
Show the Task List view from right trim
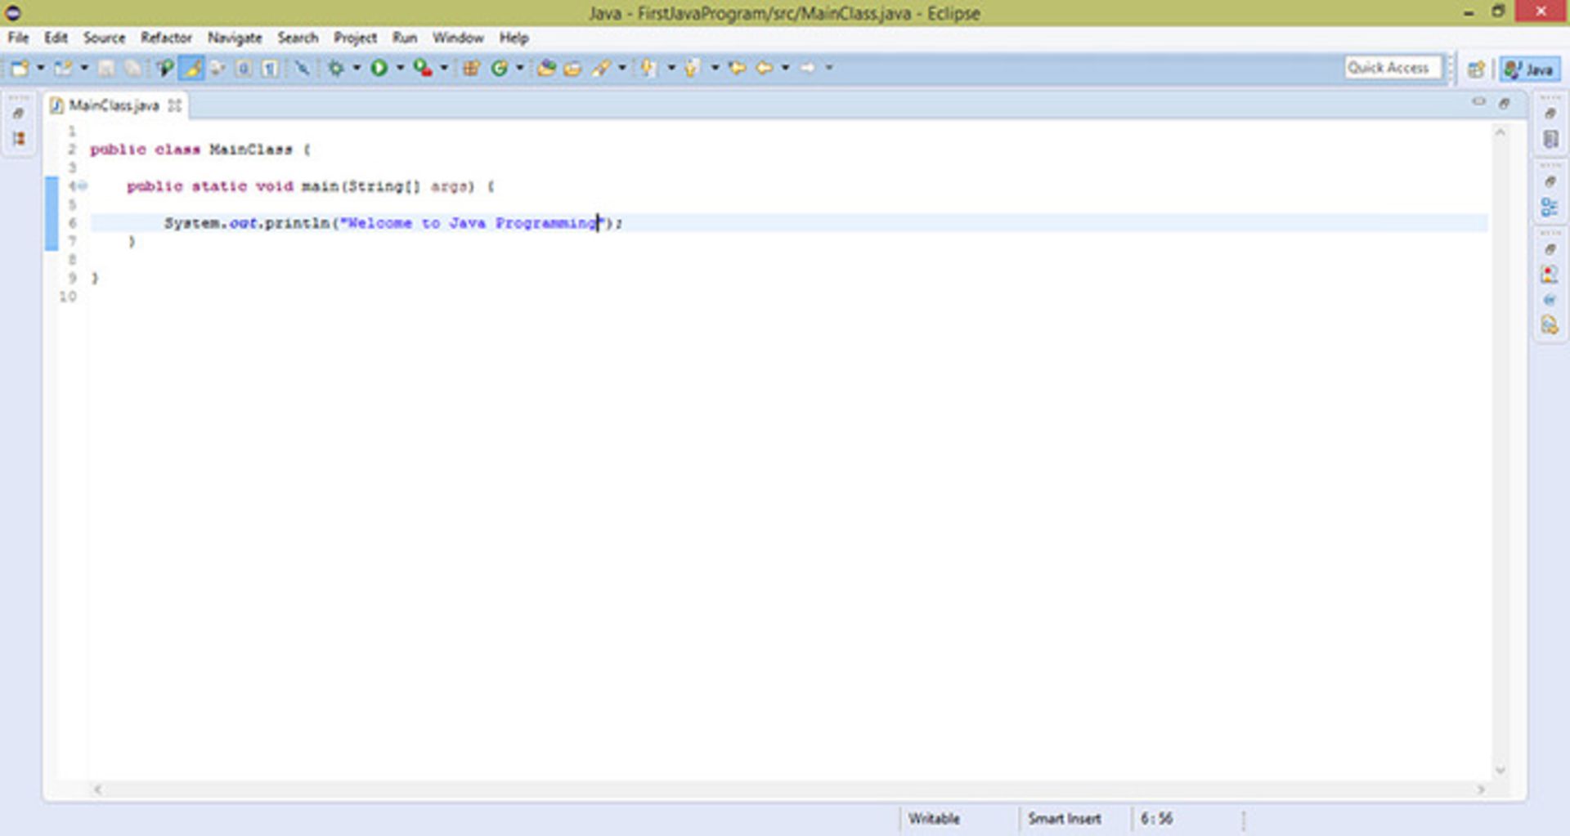1550,139
